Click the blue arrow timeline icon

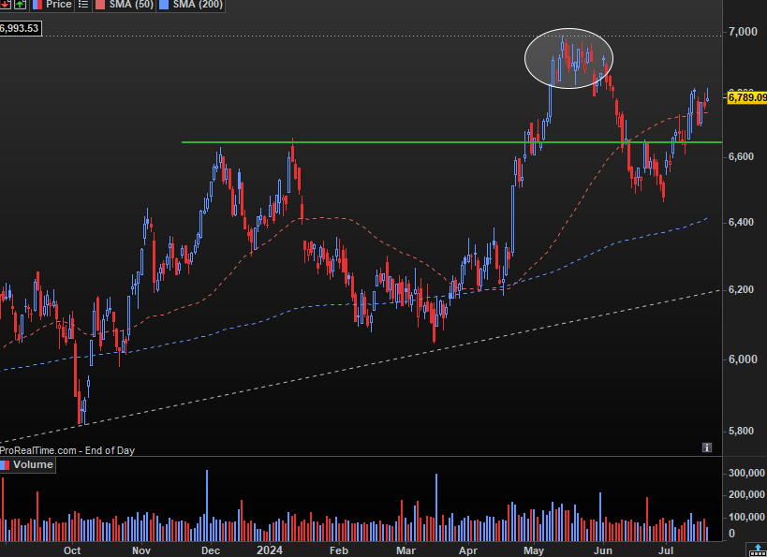click(x=757, y=549)
